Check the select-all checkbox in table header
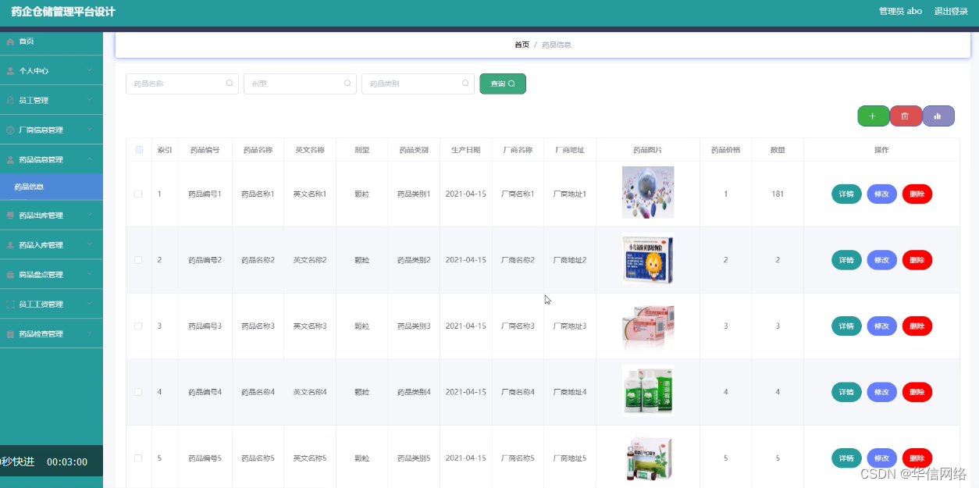This screenshot has width=979, height=488. click(x=139, y=149)
